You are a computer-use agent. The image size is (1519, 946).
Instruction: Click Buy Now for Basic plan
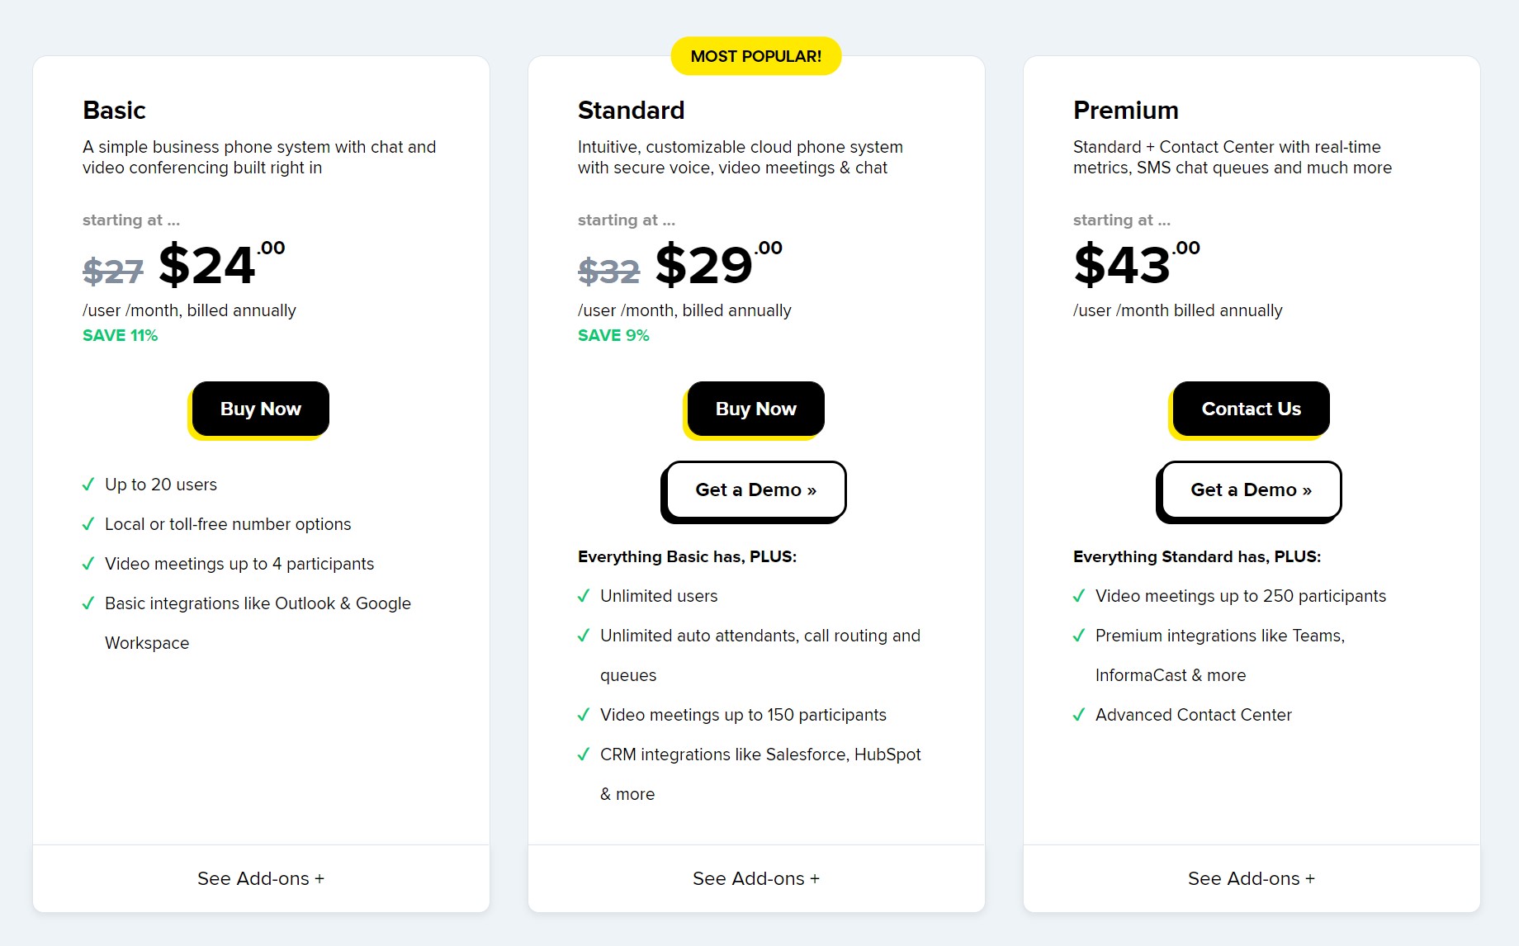click(260, 409)
